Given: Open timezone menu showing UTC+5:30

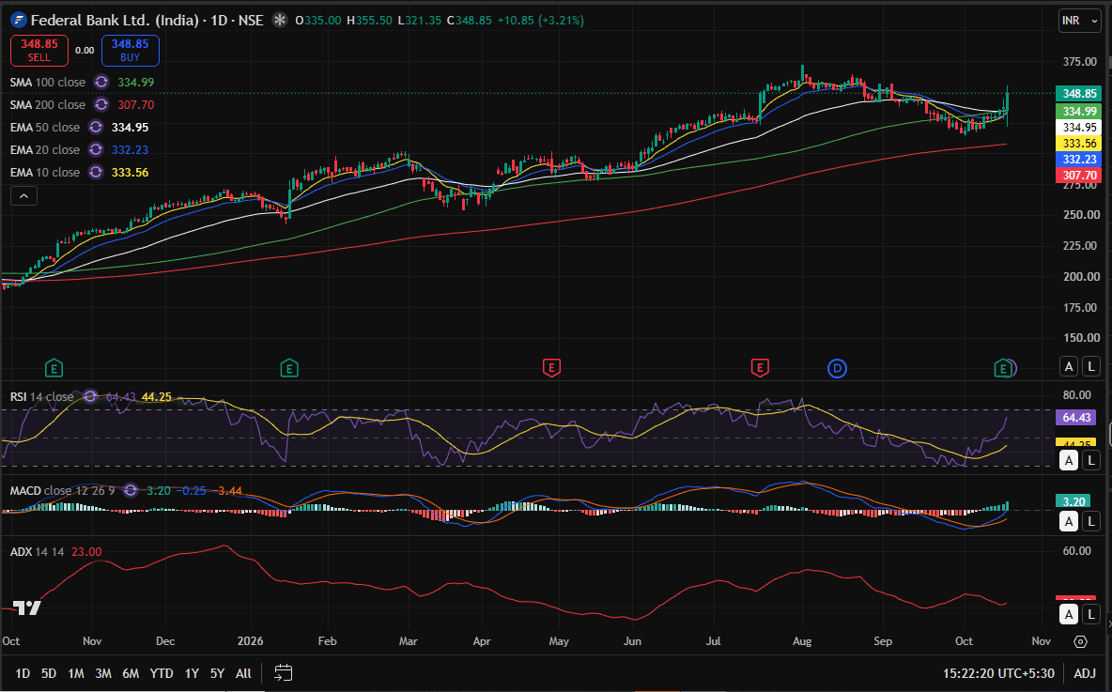Looking at the screenshot, I should pyautogui.click(x=998, y=673).
